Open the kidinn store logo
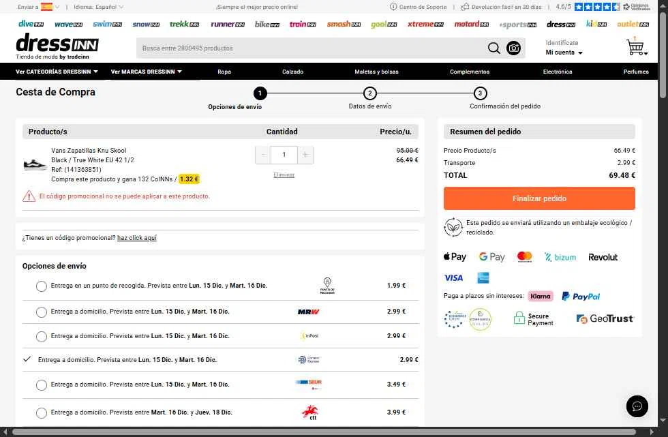Screen dimensions: 668x437 (x=596, y=25)
